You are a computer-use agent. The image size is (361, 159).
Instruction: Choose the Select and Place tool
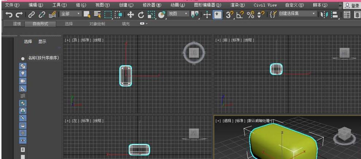[x=162, y=15]
